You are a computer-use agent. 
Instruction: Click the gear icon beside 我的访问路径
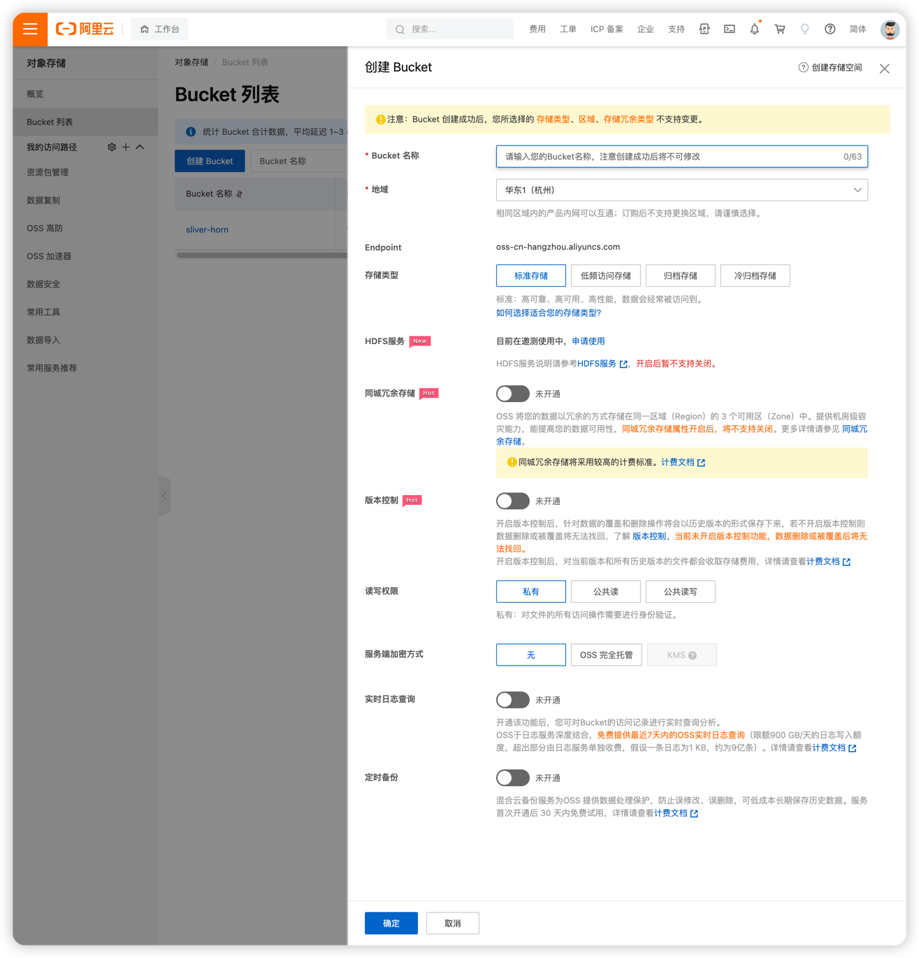(112, 147)
